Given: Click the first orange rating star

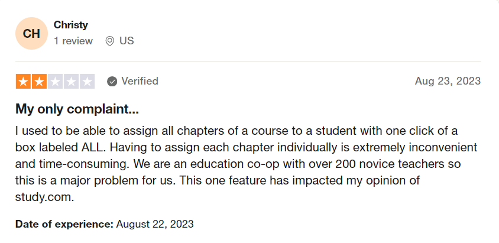Looking at the screenshot, I should click(23, 82).
